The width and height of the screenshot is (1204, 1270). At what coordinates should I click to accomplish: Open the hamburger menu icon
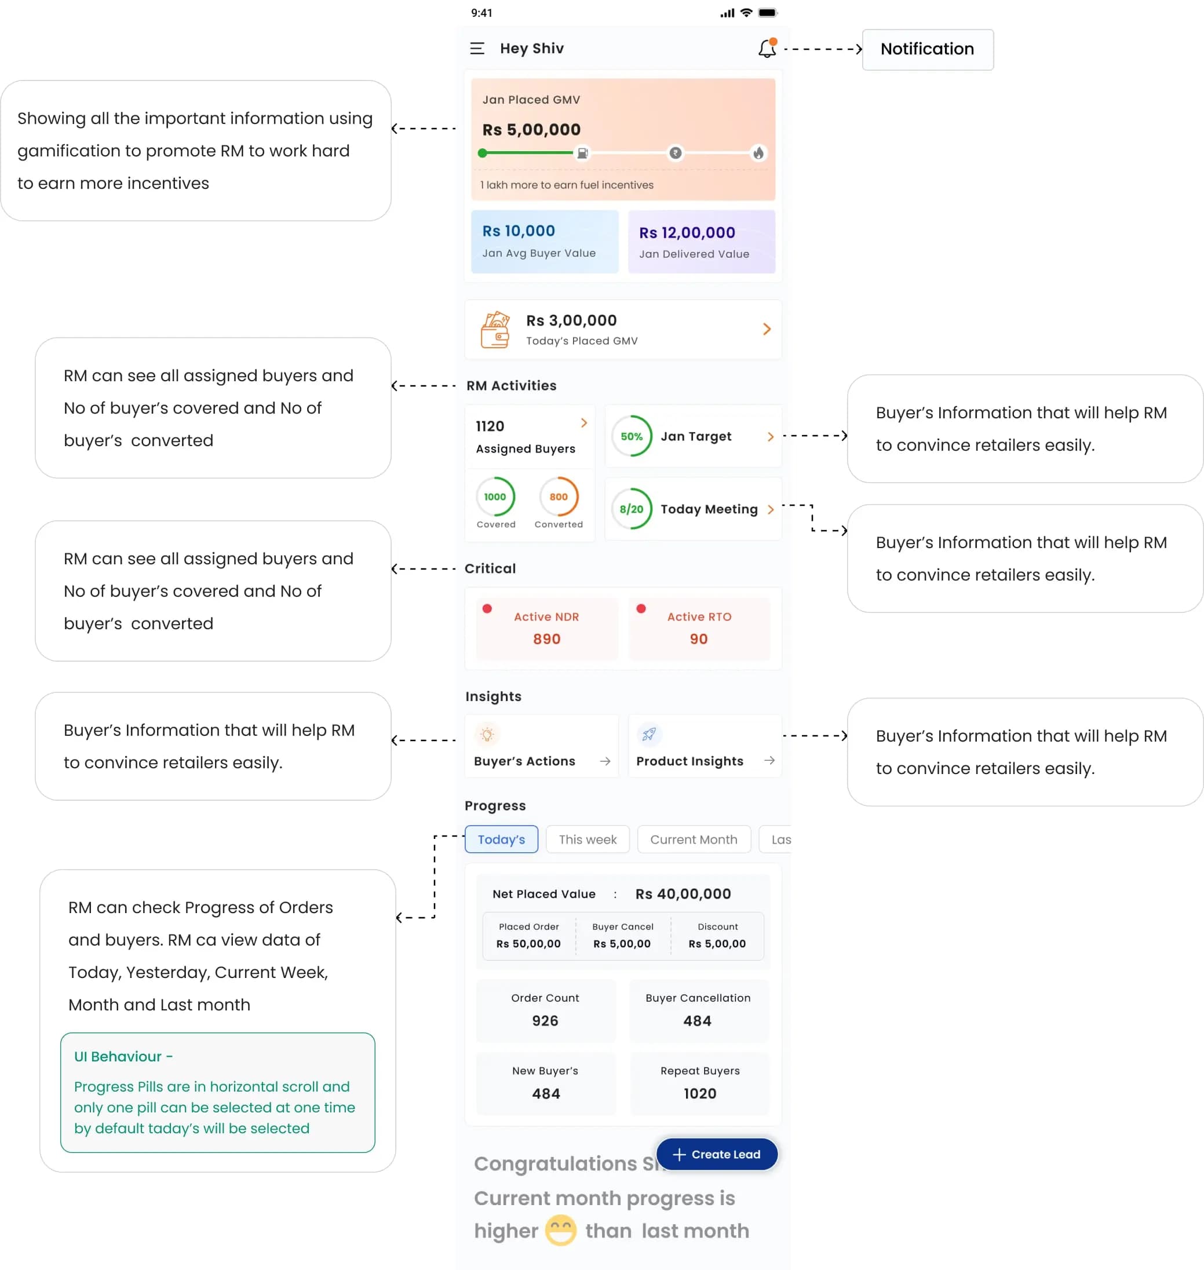click(x=476, y=49)
